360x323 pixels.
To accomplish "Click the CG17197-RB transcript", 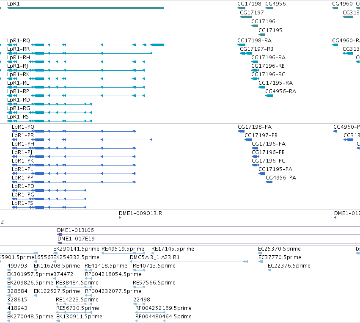I will (x=246, y=53).
